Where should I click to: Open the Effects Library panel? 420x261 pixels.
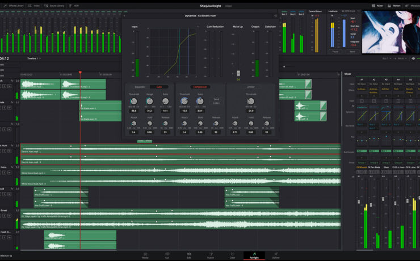[x=14, y=6]
